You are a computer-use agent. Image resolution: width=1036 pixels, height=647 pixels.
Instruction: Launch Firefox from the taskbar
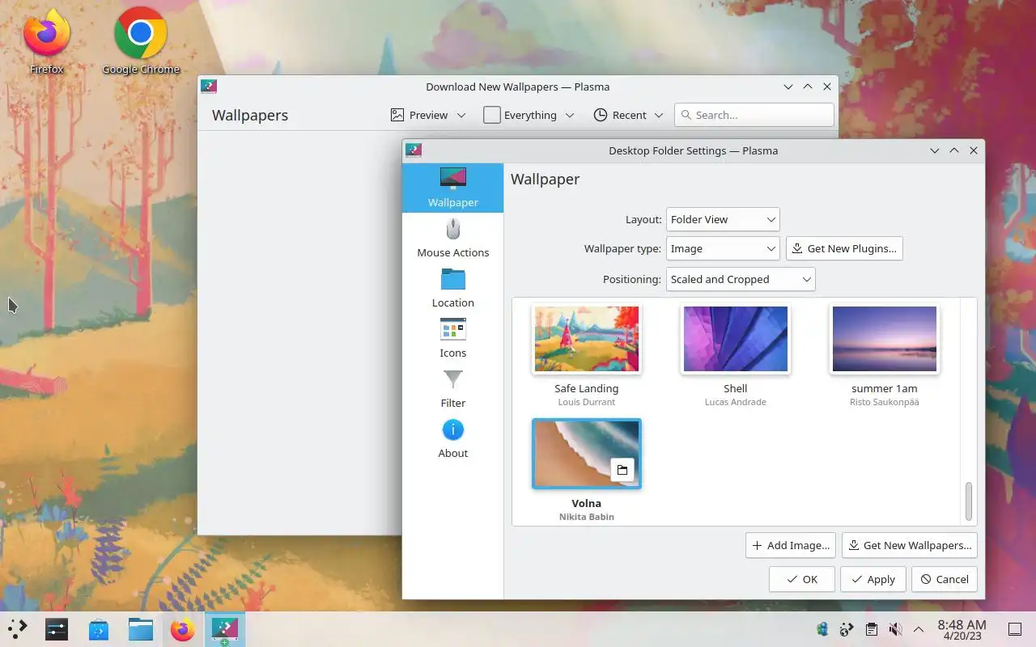click(x=183, y=629)
